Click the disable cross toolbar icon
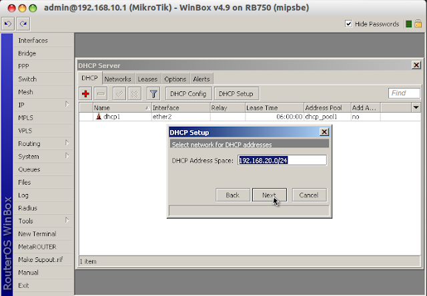 135,94
